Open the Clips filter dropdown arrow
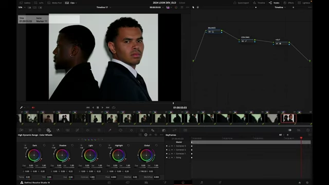 click(76, 3)
